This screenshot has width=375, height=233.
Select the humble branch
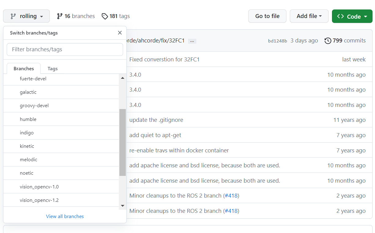(61, 119)
